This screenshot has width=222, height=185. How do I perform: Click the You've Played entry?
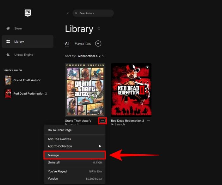pyautogui.click(x=75, y=171)
